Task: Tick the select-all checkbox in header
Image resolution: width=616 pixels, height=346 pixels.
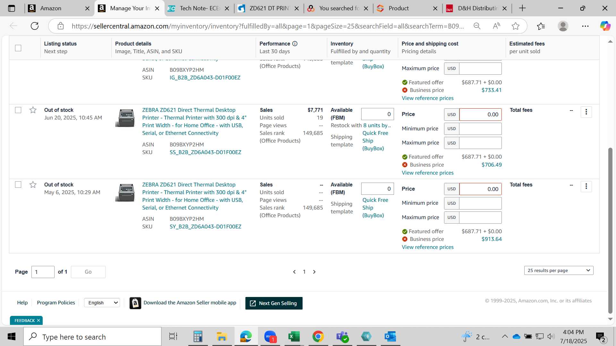Action: point(18,48)
